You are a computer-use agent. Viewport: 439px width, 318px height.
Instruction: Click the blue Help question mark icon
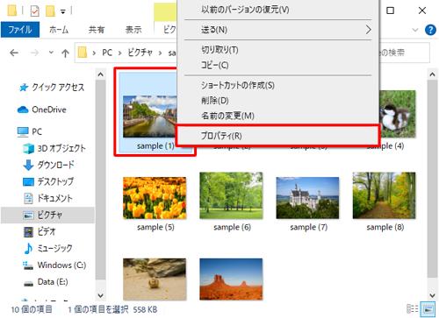pos(430,30)
